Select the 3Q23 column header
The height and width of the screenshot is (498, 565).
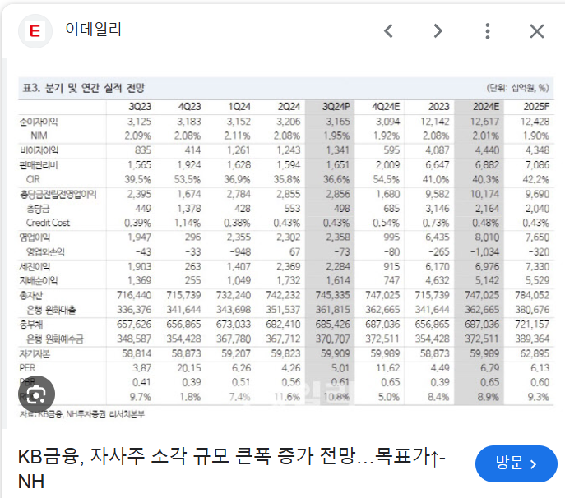click(140, 107)
